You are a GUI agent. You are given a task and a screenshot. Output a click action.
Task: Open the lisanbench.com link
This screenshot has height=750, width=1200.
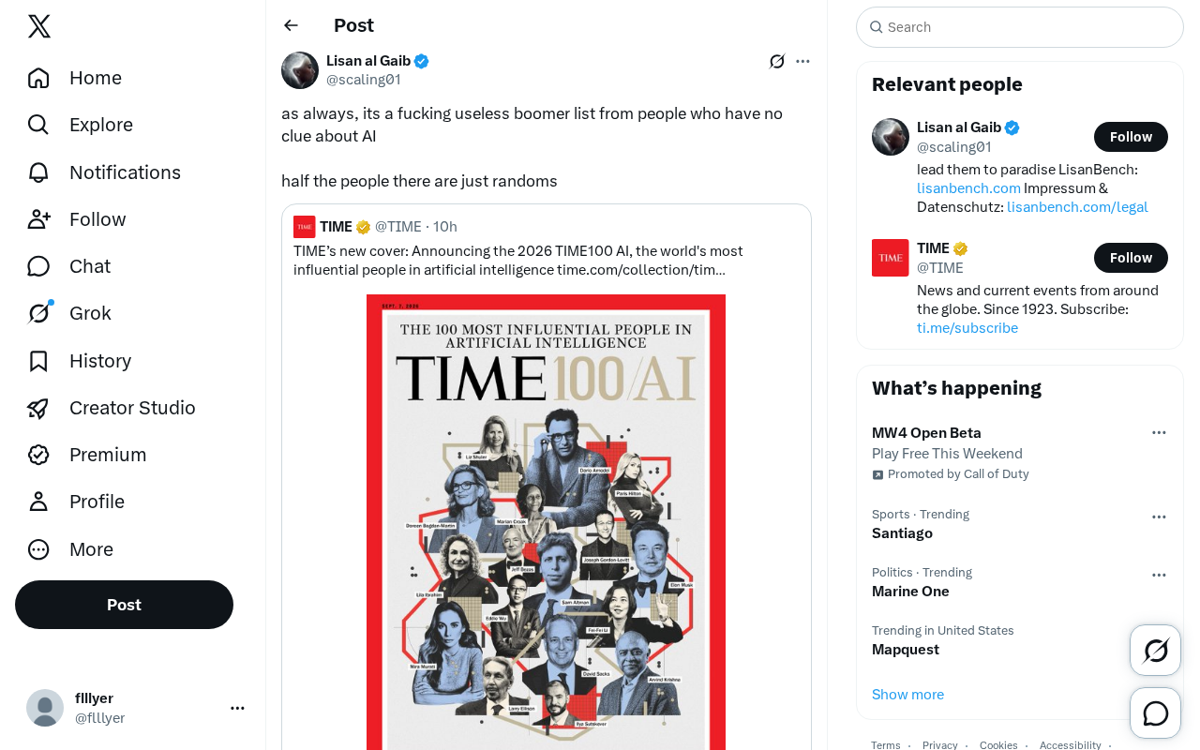pos(968,187)
